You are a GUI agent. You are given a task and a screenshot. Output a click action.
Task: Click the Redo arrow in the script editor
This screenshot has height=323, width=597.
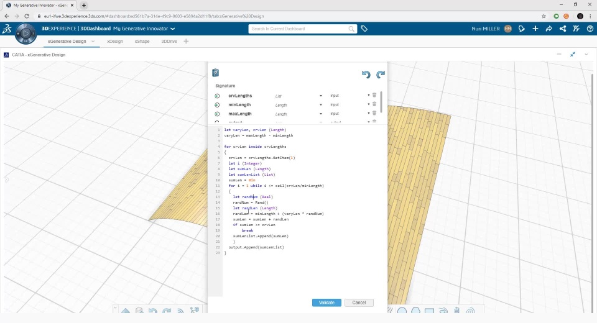381,75
